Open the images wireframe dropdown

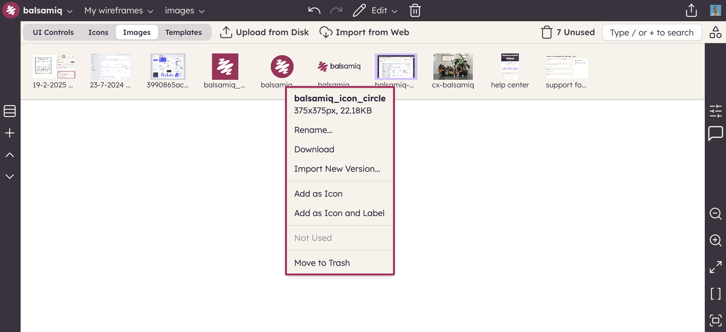[184, 11]
